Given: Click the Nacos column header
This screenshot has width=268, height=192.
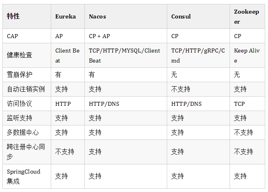Looking at the screenshot, I should point(97,16).
